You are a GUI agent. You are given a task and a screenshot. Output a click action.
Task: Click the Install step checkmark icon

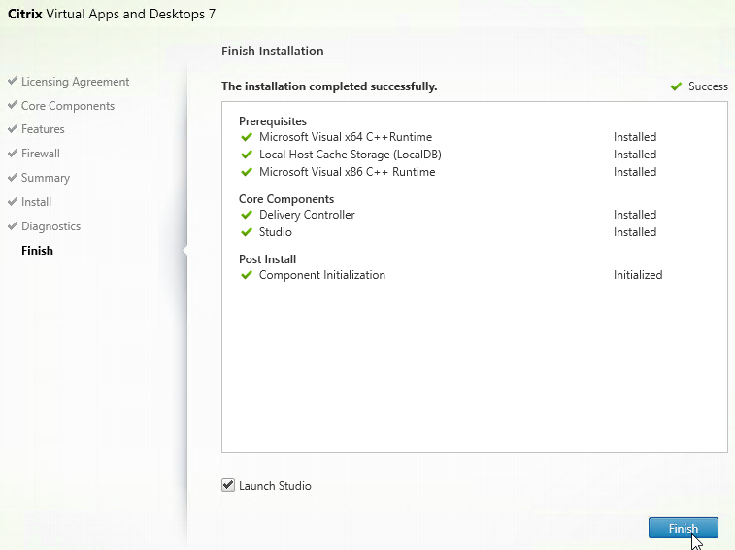click(x=13, y=202)
